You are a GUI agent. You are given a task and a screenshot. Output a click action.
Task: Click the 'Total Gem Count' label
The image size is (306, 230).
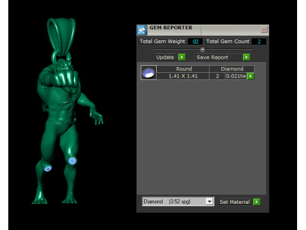pos(228,42)
